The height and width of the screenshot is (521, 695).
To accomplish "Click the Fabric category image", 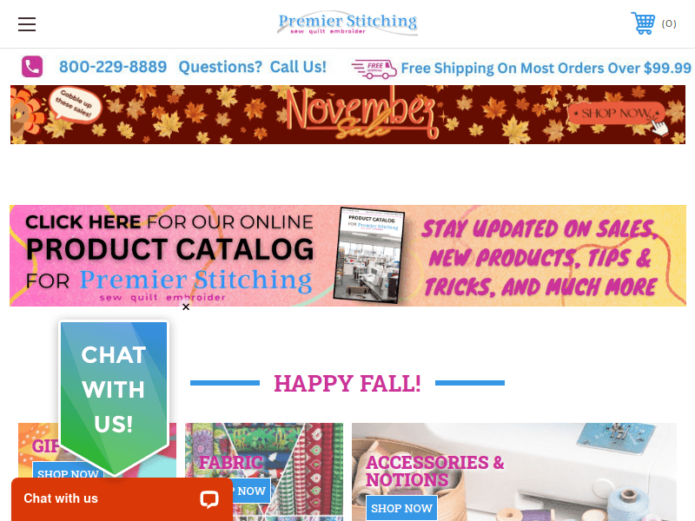I will tap(264, 472).
